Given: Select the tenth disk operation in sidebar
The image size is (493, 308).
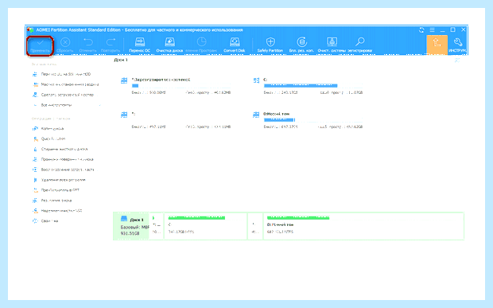Looking at the screenshot, I should 45,221.
